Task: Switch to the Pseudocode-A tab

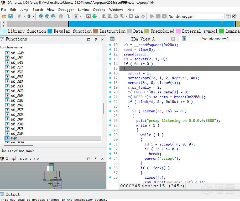Action: 214,39
